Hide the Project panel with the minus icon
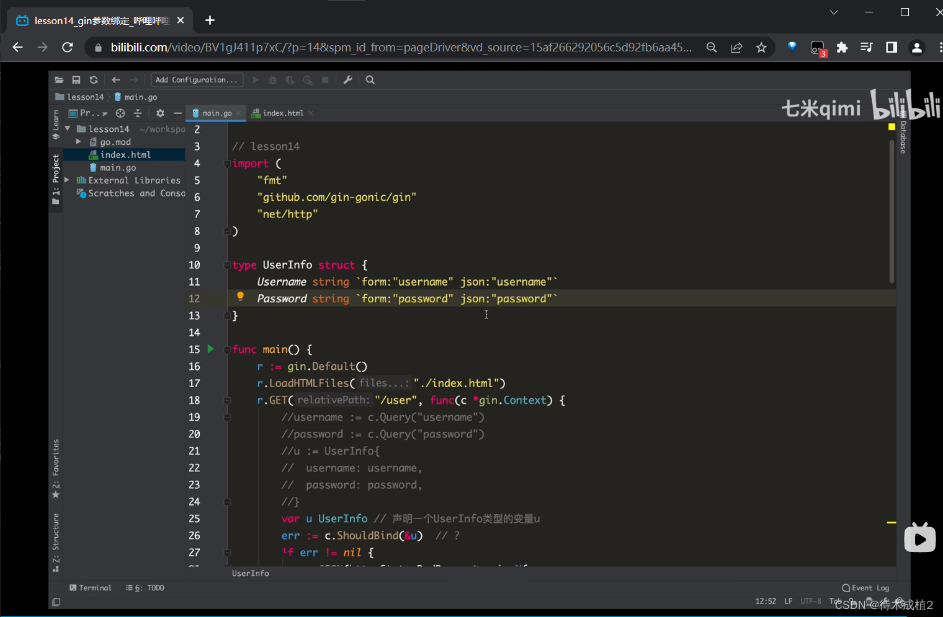The width and height of the screenshot is (943, 617). 177,113
